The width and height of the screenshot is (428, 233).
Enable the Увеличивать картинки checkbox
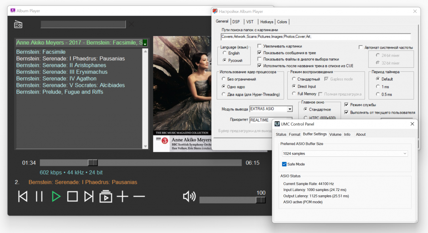[260, 46]
